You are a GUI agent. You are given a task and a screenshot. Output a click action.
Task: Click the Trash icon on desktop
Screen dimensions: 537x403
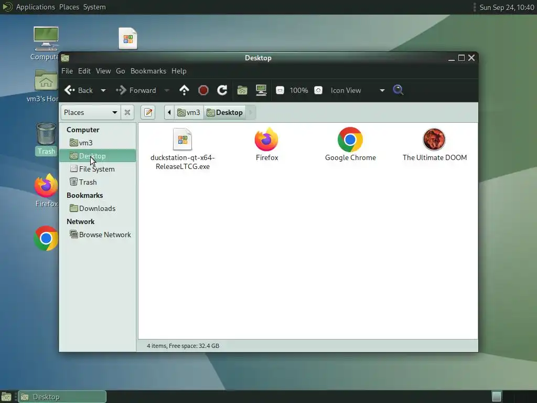click(x=46, y=134)
